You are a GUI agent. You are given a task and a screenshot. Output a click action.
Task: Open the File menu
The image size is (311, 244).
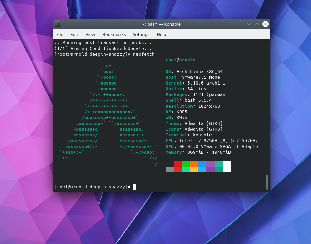coord(60,35)
